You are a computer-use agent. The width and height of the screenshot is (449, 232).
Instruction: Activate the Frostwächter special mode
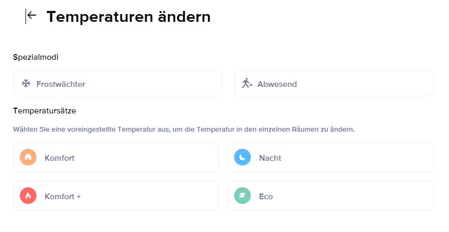(x=118, y=83)
